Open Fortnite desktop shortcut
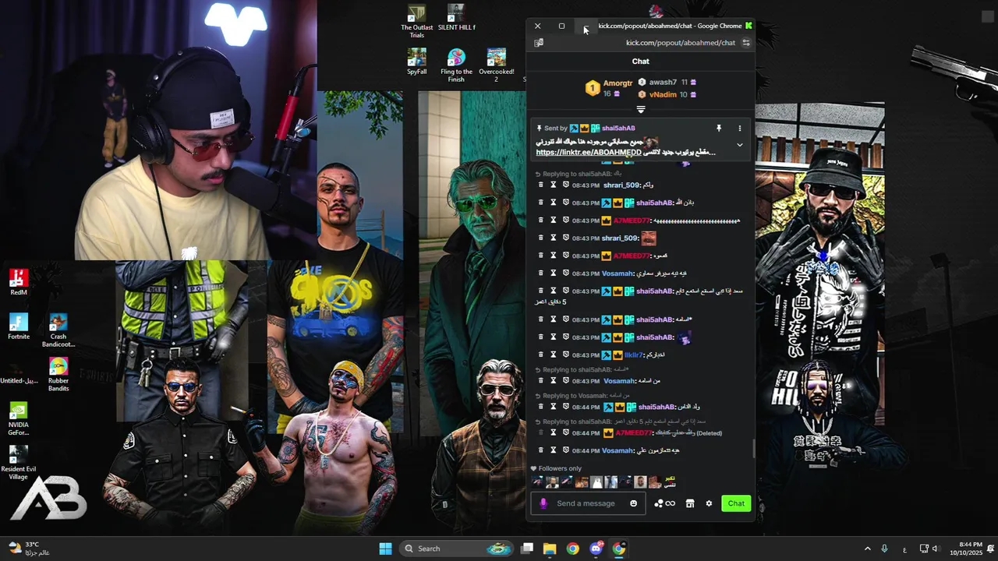Screen dimensions: 998x561 (x=19, y=327)
